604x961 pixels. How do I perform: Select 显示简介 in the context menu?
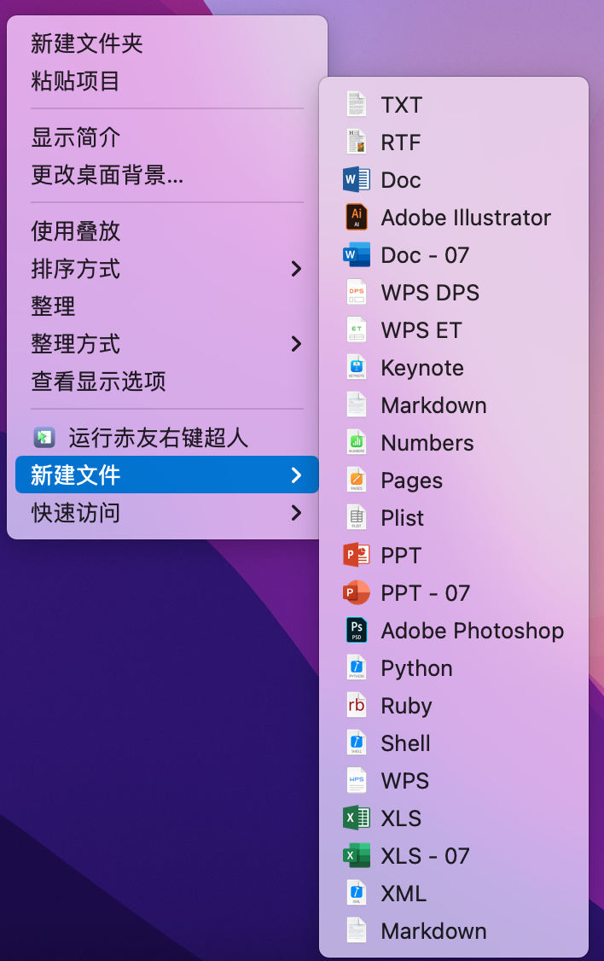click(76, 137)
